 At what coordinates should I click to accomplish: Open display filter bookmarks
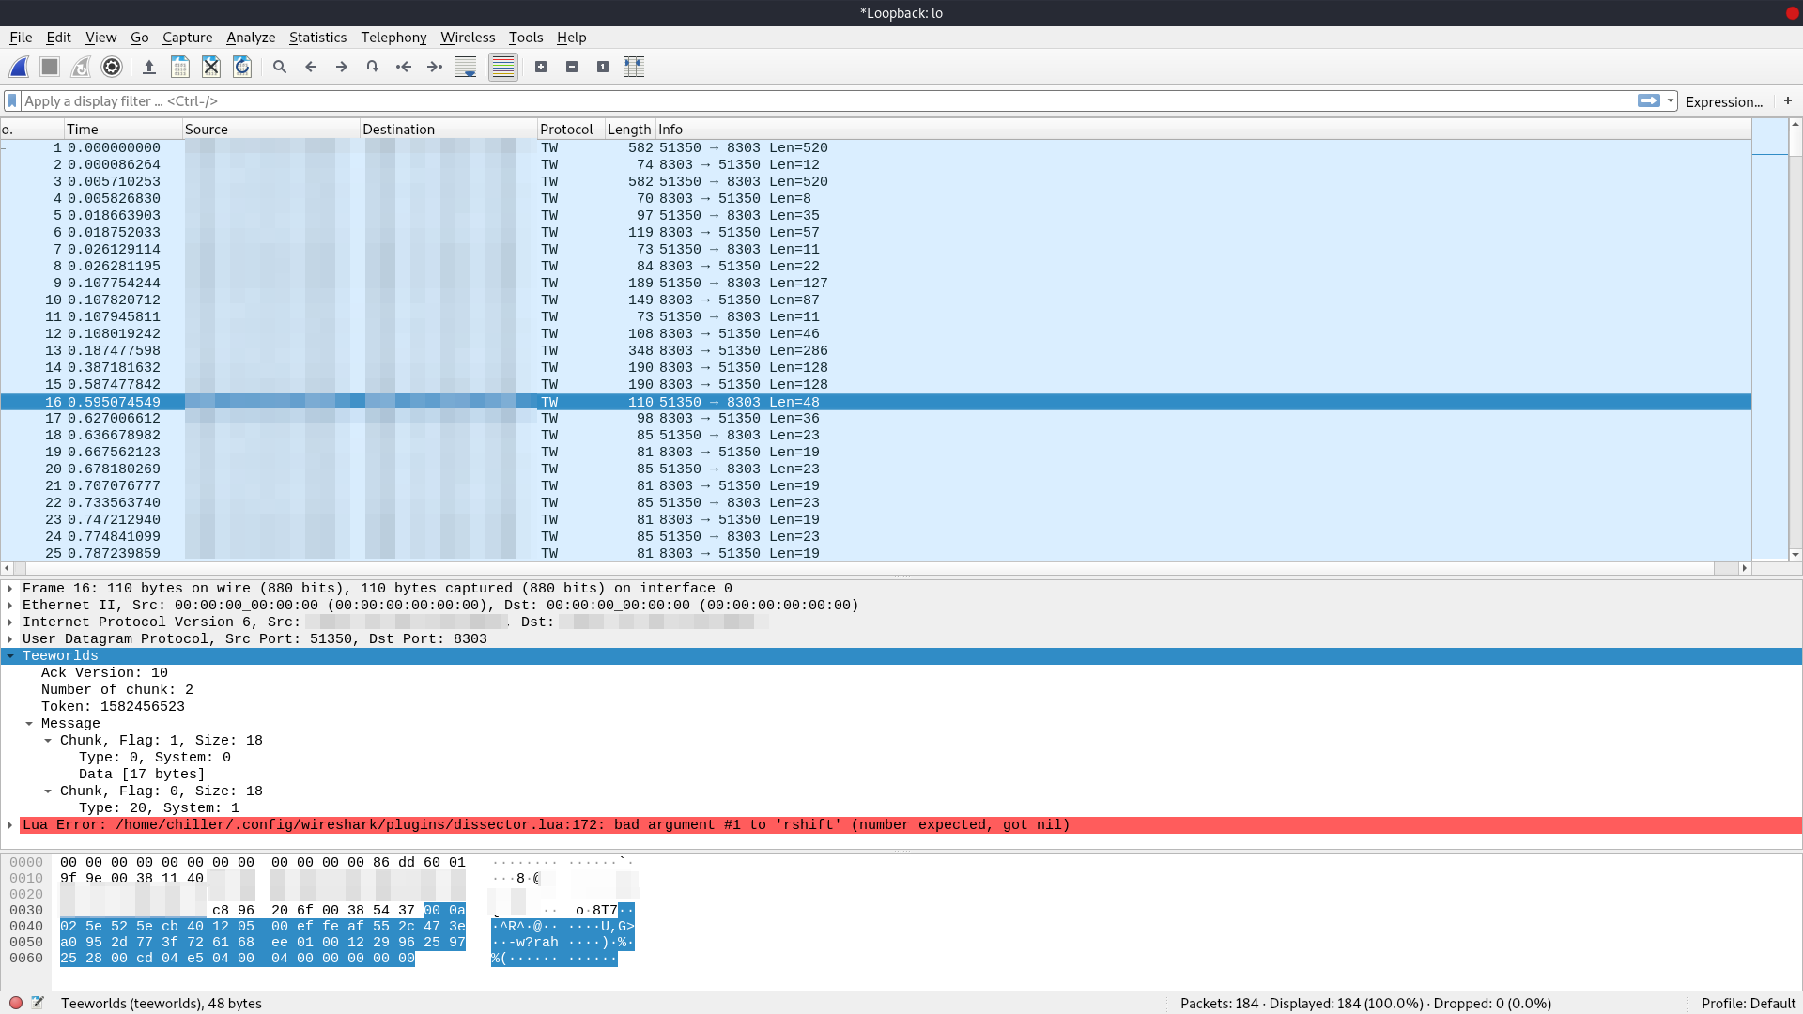11,100
